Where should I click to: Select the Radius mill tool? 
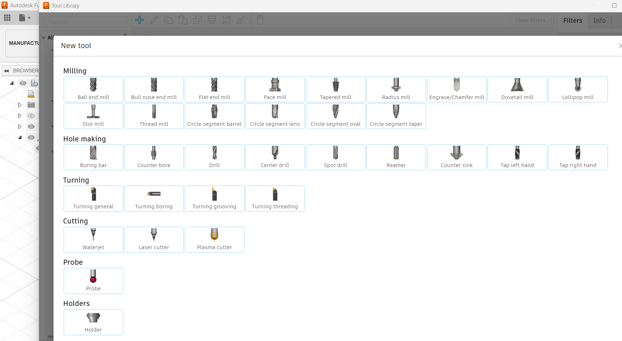point(396,89)
